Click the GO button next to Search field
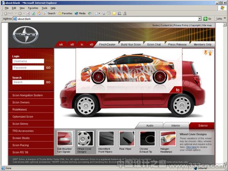 48,82
